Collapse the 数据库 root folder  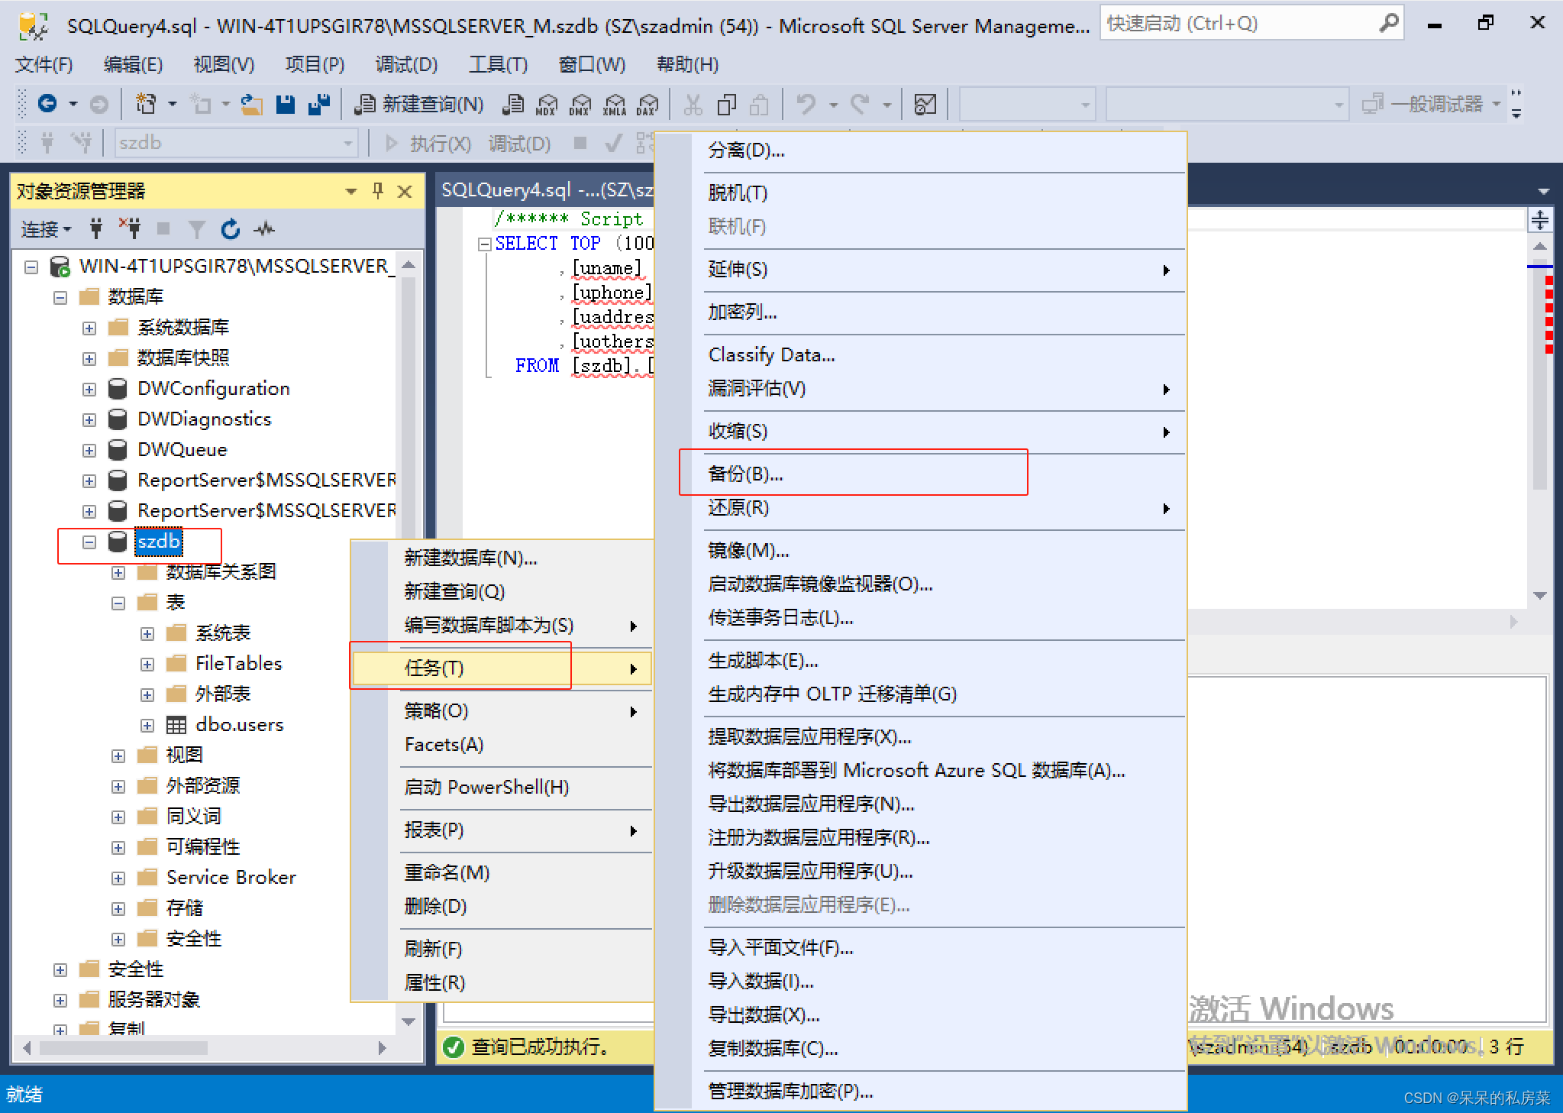(x=60, y=297)
